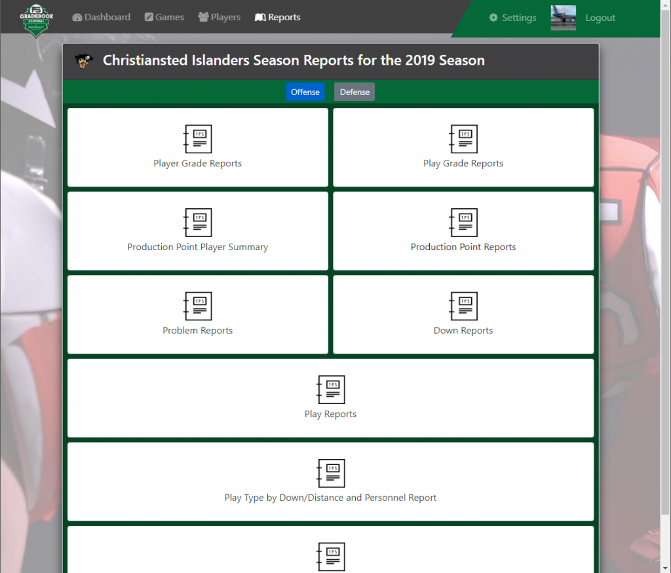Click the Play Type by Down/Distance report icon
Screen dimensions: 671x573
(330, 473)
